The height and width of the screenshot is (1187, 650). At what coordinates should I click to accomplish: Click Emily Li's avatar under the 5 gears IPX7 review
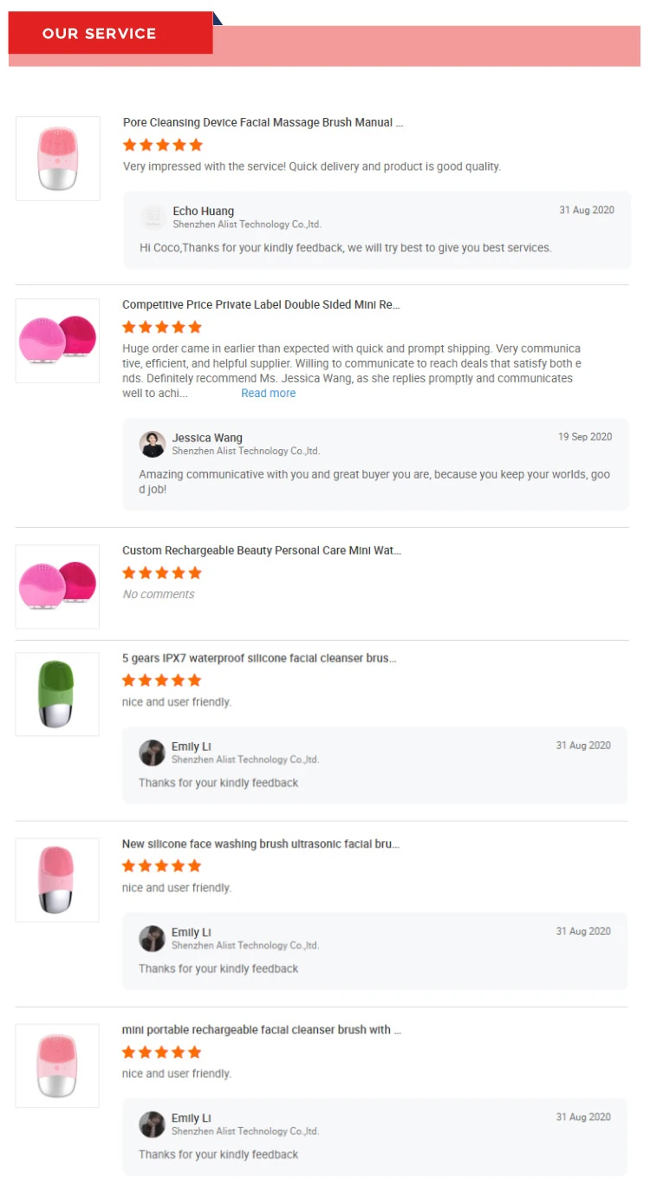click(x=153, y=753)
